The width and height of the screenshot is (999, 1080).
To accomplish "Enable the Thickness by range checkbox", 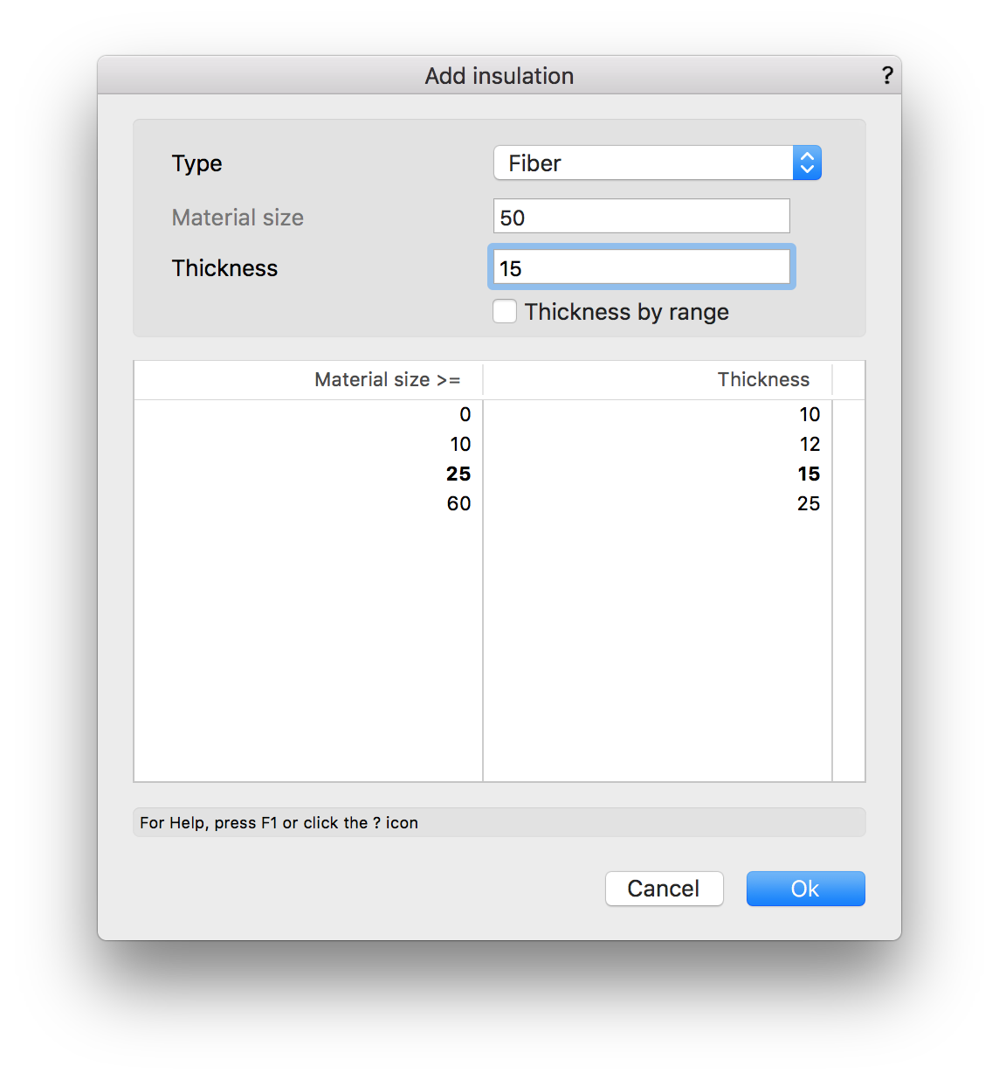I will [x=505, y=312].
